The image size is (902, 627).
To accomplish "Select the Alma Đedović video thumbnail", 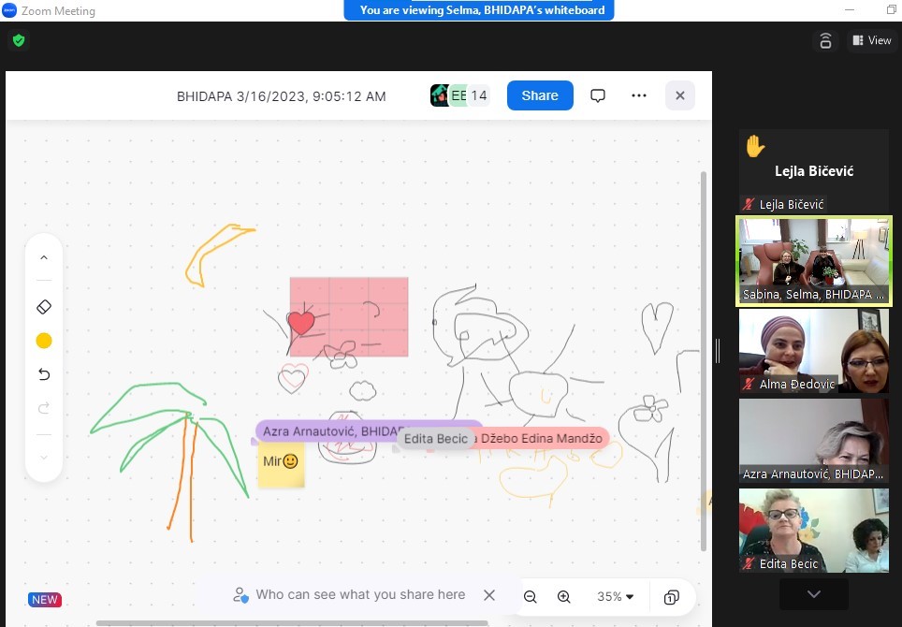I will (813, 351).
